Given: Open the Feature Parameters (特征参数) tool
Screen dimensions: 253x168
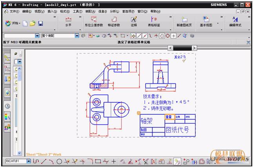Looking at the screenshot, I should (114, 21).
